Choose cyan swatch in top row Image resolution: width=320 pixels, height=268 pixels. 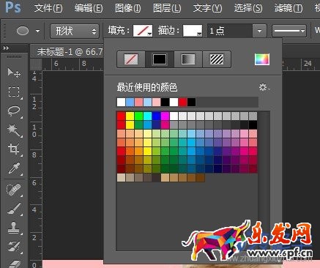pos(147,116)
